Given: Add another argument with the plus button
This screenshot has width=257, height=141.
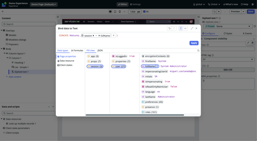Looking at the screenshot, I should 114,35.
